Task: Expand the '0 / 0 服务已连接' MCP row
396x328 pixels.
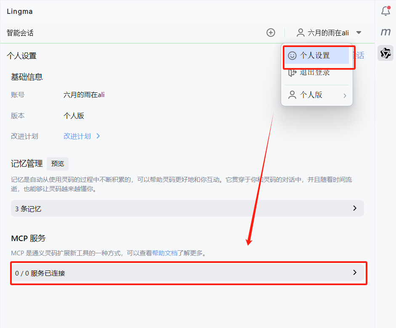Action: tap(187, 273)
